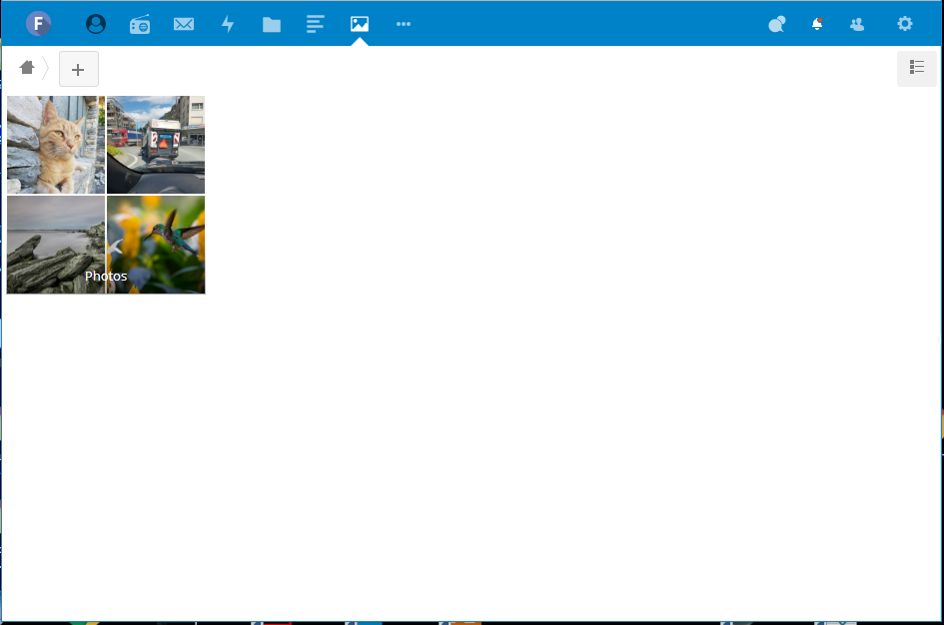
Task: Open the radio/podcast app
Action: tap(140, 23)
